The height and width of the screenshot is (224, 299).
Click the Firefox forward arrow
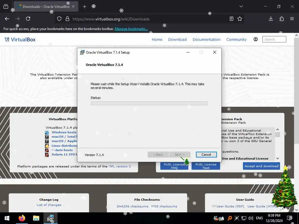(18, 19)
